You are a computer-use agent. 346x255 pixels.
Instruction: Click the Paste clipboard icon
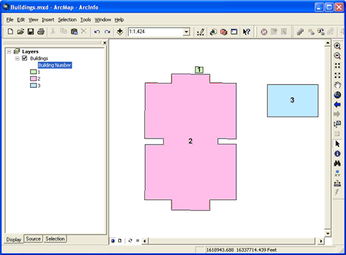pyautogui.click(x=74, y=32)
